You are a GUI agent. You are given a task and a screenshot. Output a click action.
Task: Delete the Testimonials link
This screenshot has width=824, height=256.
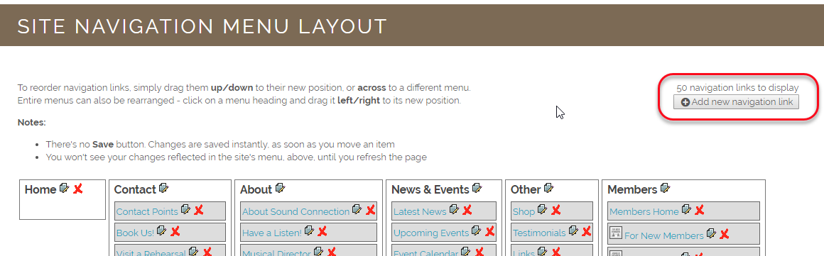point(587,230)
